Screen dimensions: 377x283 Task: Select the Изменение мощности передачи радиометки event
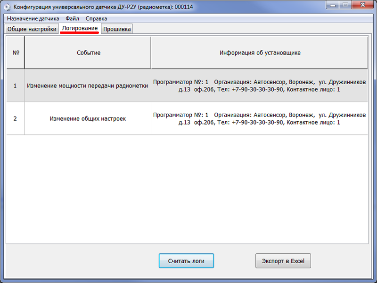click(x=88, y=86)
